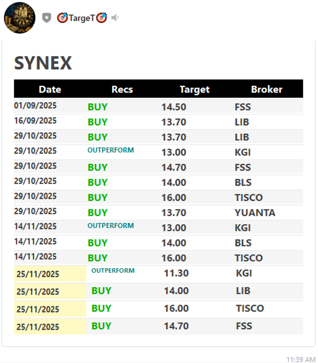The image size is (318, 363).
Task: Open the TargeT channel name
Action: pyautogui.click(x=82, y=18)
